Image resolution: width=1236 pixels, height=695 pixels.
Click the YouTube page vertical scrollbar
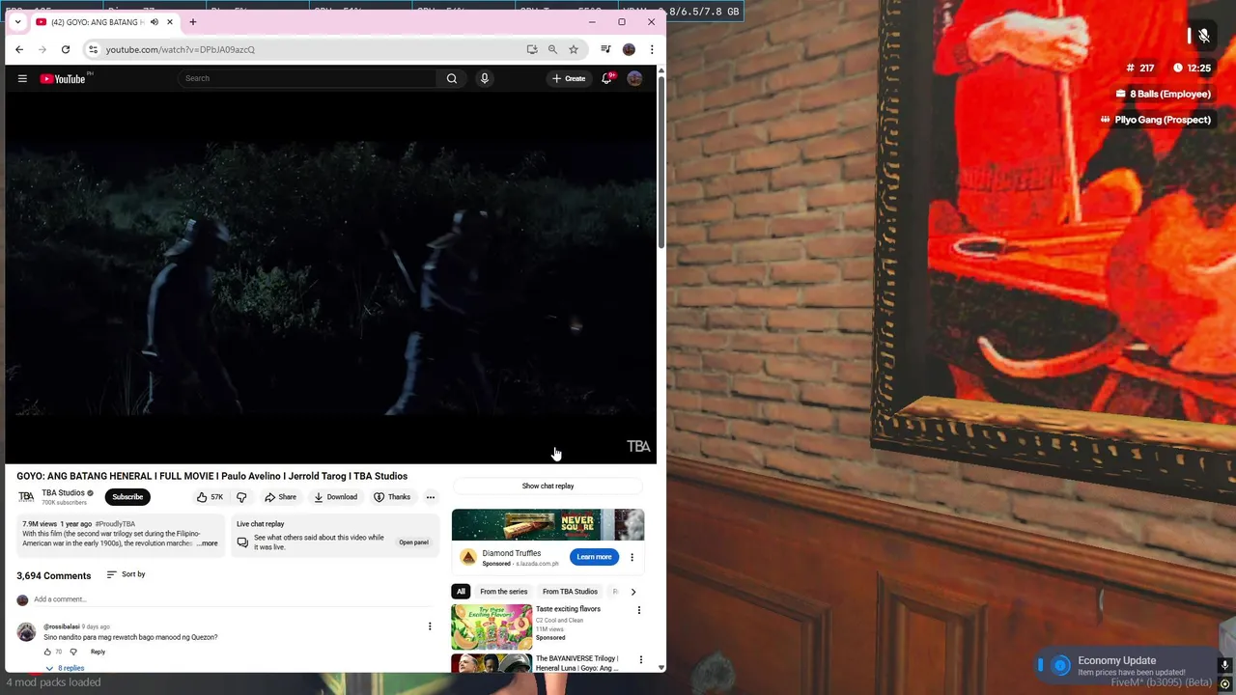pyautogui.click(x=661, y=164)
